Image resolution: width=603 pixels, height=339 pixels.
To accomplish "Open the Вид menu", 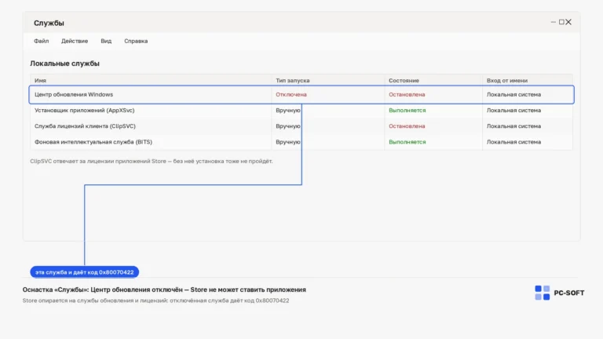I will pyautogui.click(x=106, y=41).
